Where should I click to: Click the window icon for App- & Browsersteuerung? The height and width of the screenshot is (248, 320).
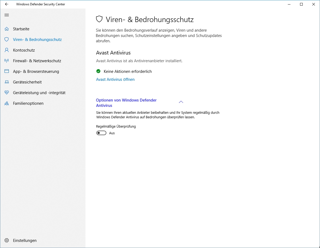coord(7,71)
